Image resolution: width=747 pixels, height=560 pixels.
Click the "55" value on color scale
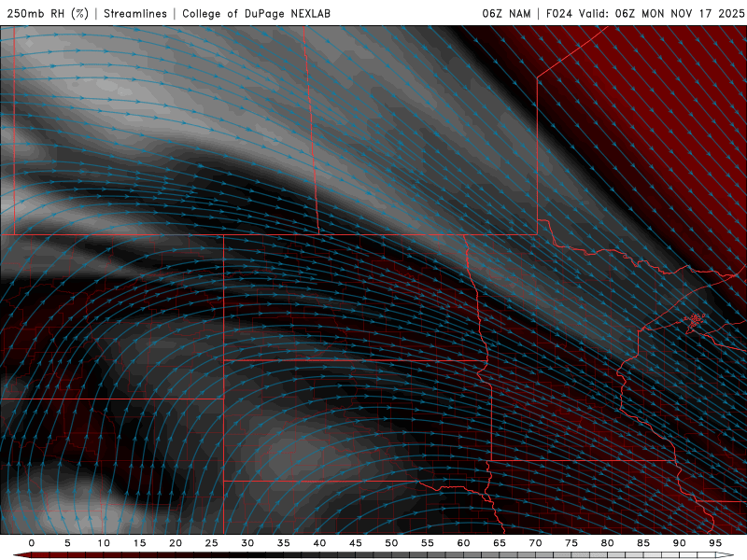428,543
